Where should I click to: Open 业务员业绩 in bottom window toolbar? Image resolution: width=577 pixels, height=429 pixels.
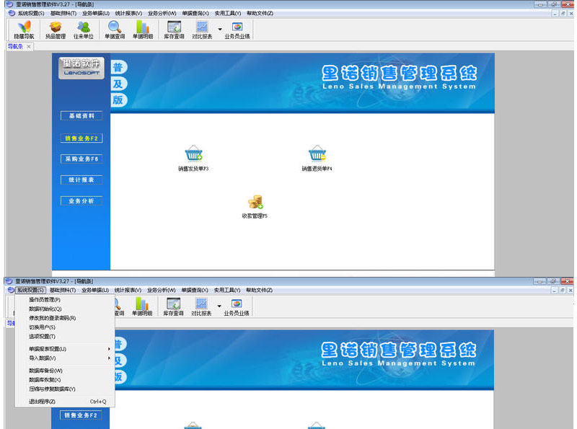pyautogui.click(x=237, y=307)
